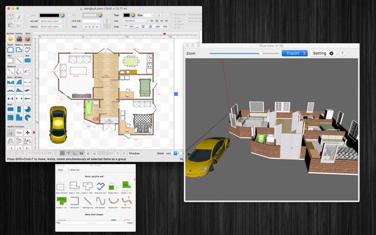Open the Helvetica font dropdown
The image size is (376, 235).
[x=136, y=21]
